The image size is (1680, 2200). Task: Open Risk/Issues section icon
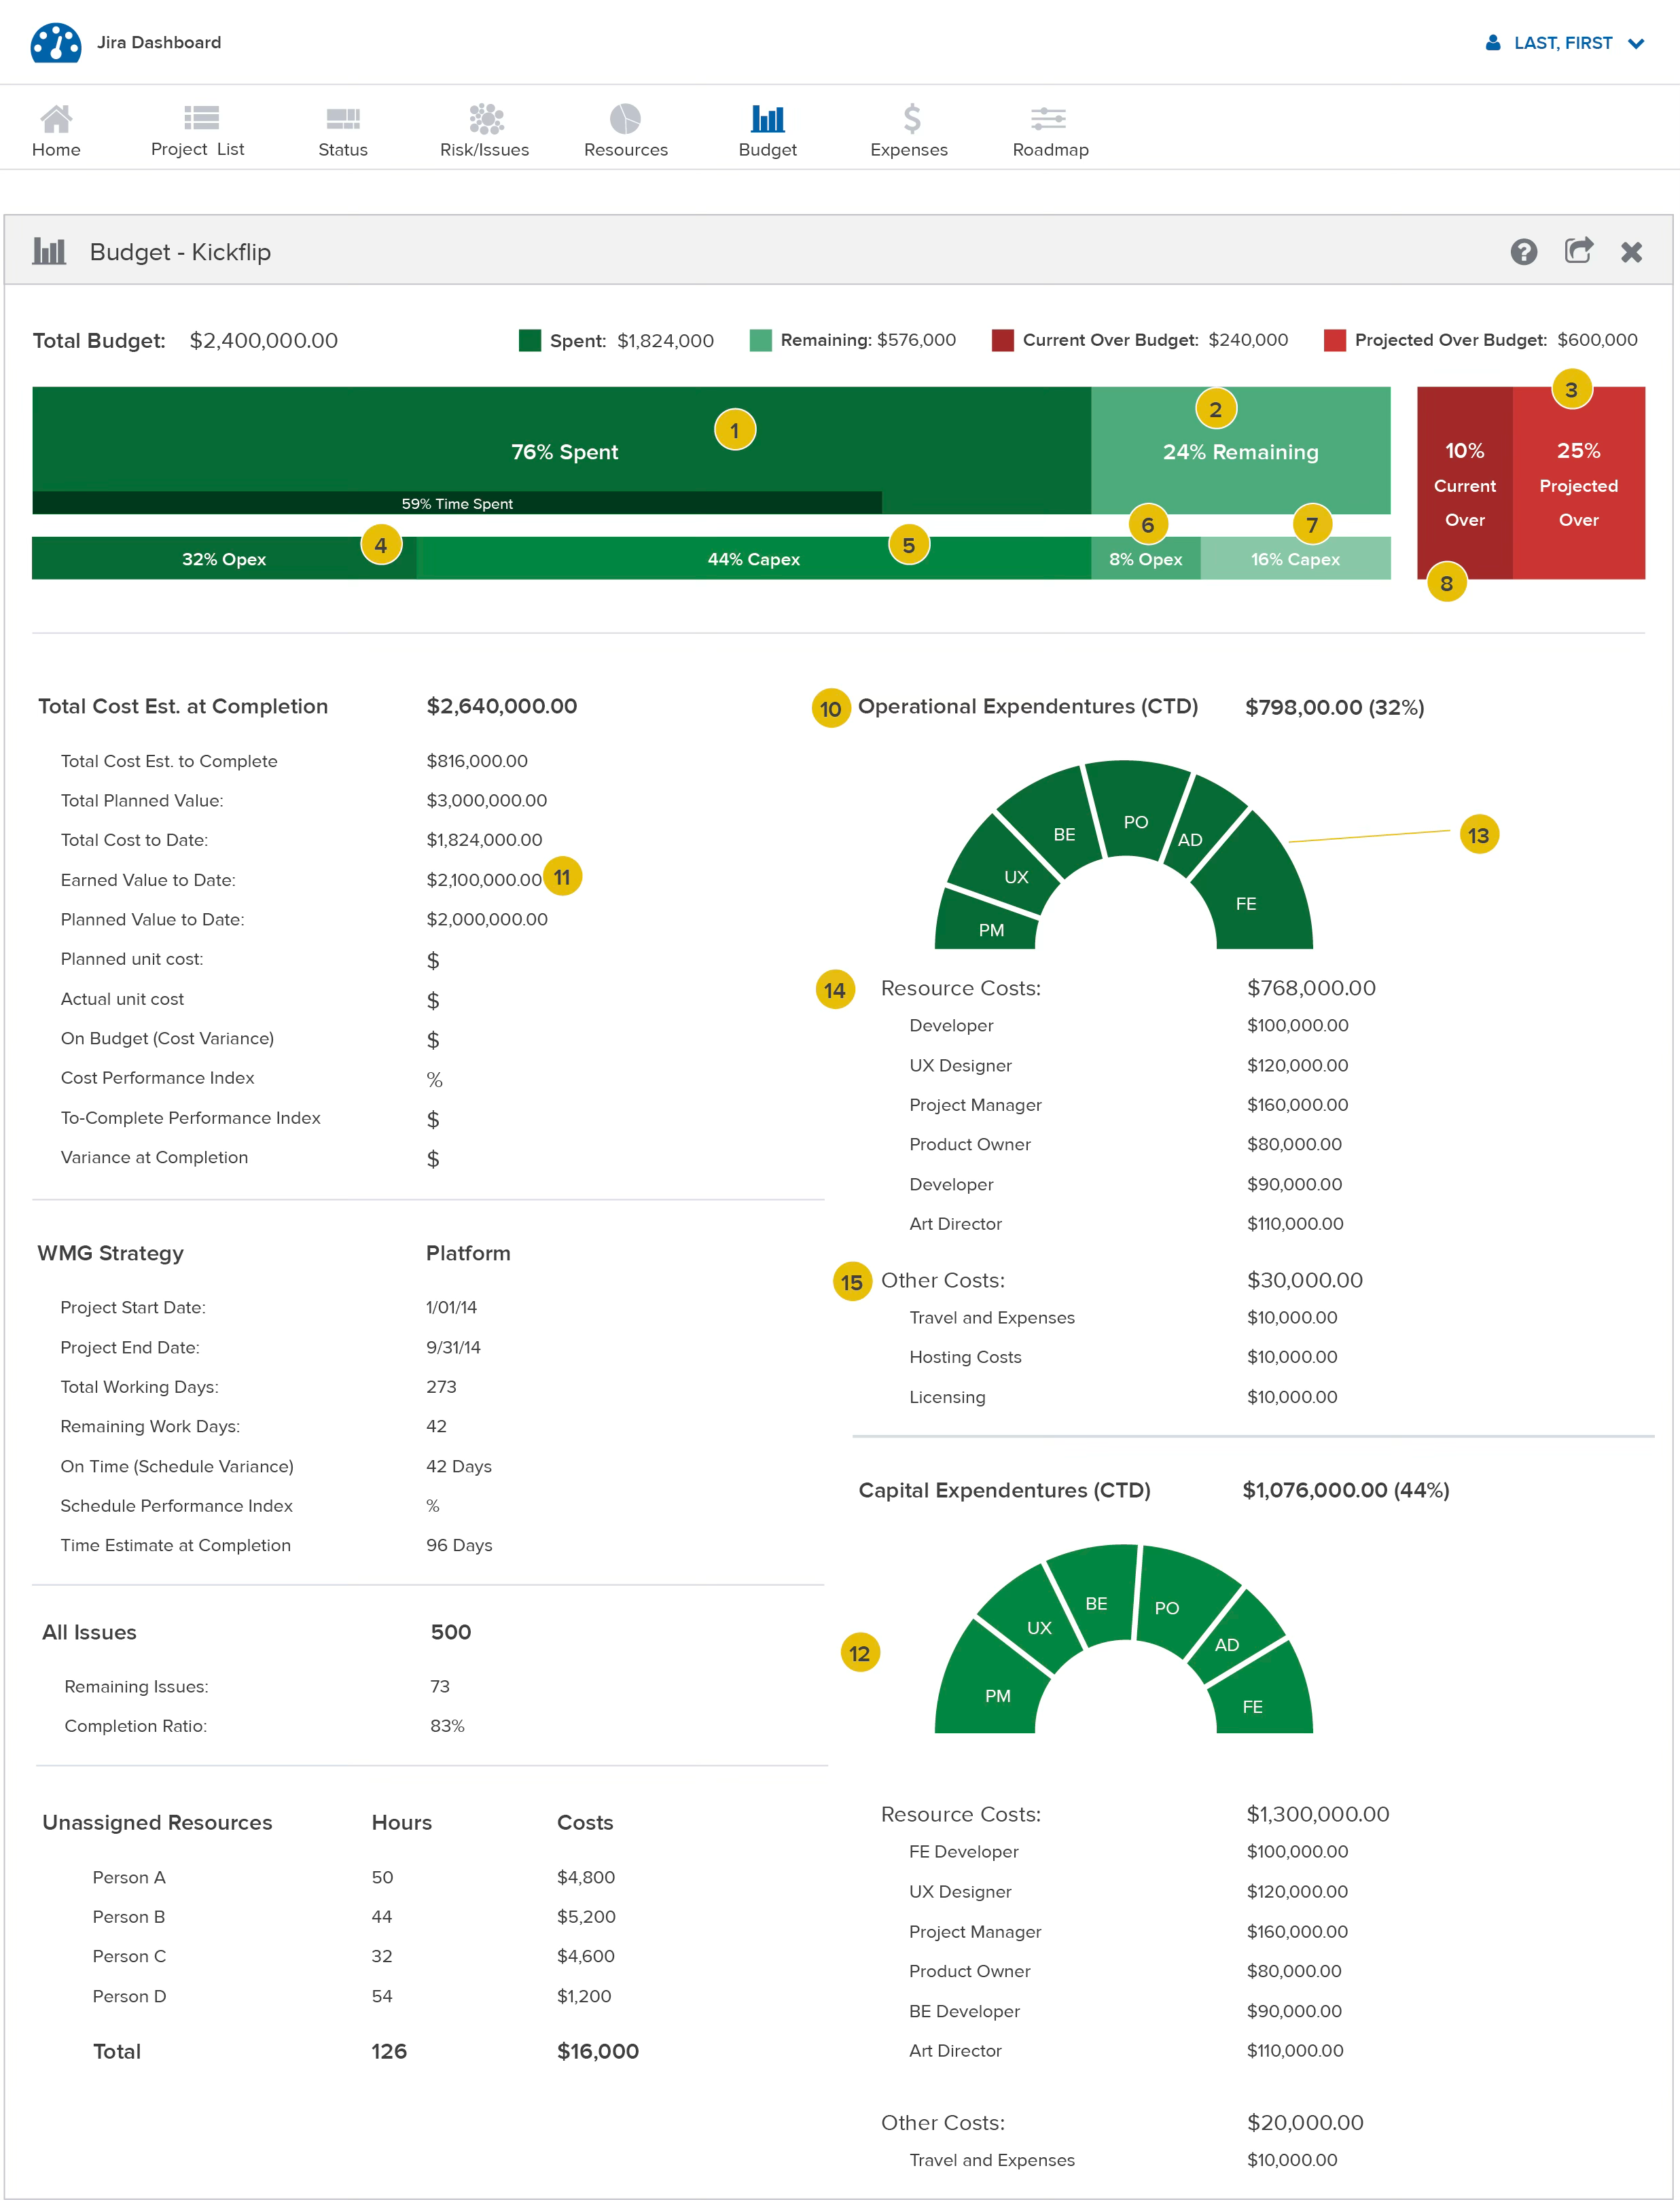486,119
